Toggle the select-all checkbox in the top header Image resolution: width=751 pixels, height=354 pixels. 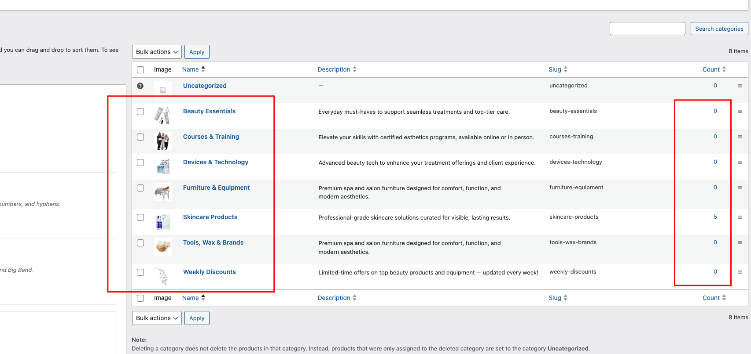click(x=140, y=70)
